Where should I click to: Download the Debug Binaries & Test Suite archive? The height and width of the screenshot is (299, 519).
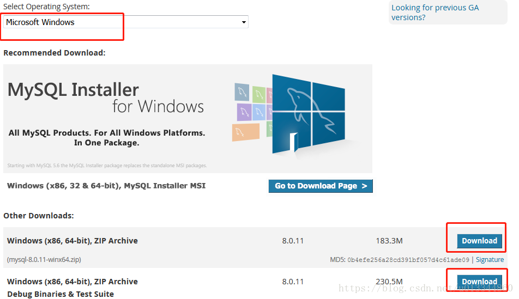pyautogui.click(x=479, y=282)
